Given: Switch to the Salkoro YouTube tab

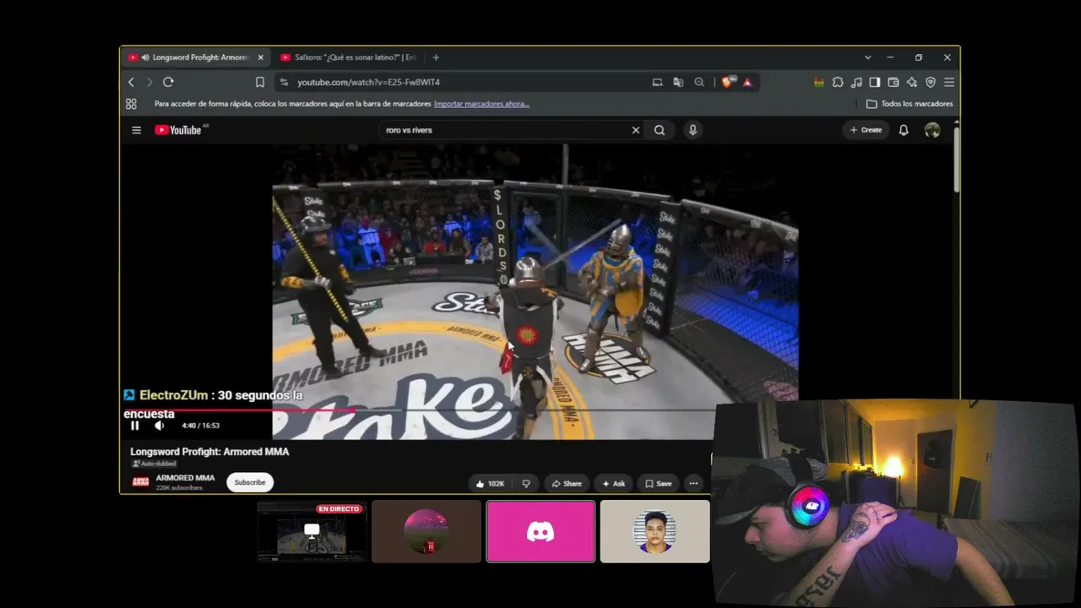Looking at the screenshot, I should pyautogui.click(x=348, y=57).
